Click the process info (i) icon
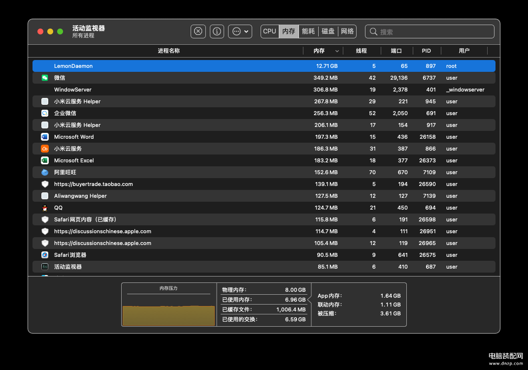The image size is (528, 370). point(217,31)
